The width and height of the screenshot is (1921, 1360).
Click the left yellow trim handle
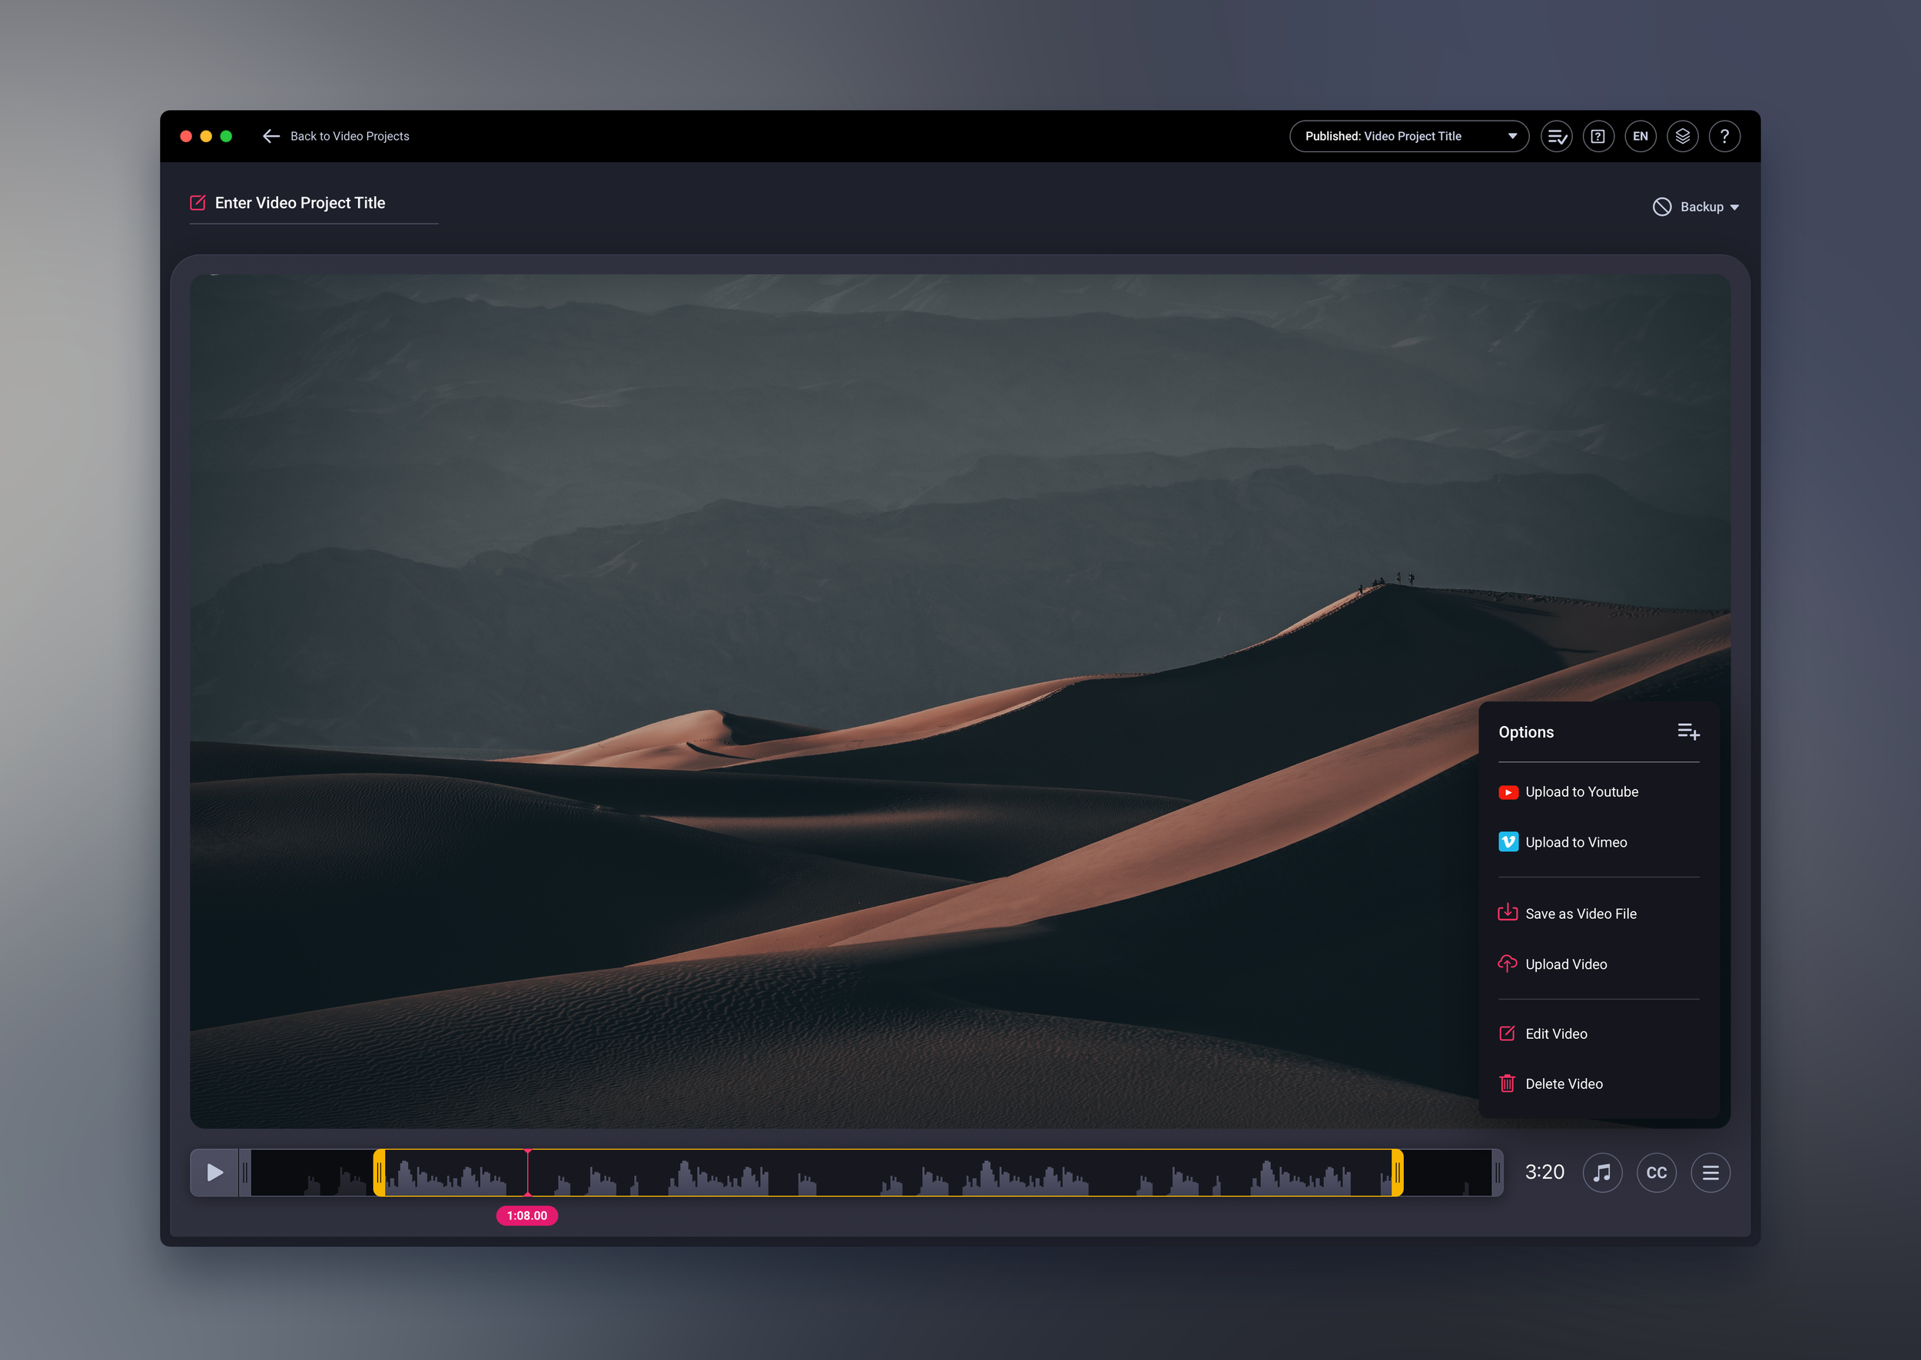[x=380, y=1173]
